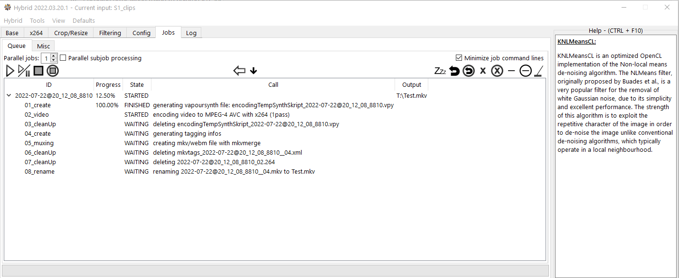Enable Parallel subjob processing checkbox
The image size is (679, 278).
tap(63, 58)
